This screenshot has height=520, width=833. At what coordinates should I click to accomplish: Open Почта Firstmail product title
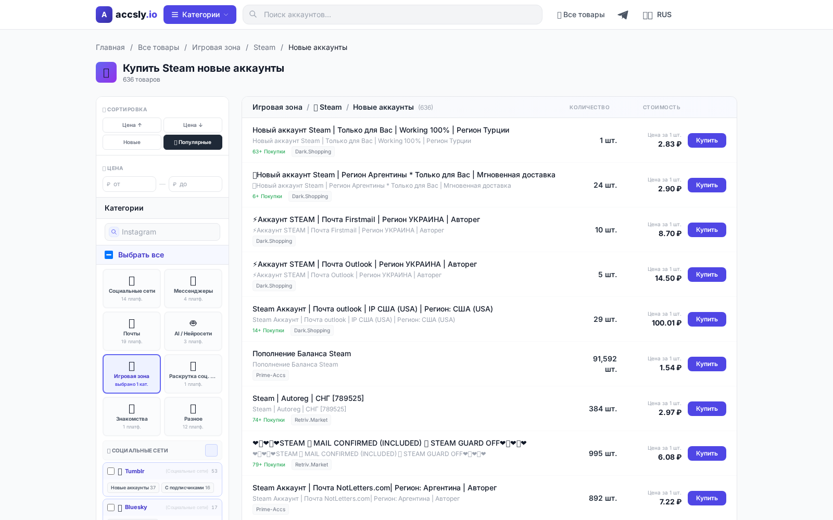pos(366,219)
